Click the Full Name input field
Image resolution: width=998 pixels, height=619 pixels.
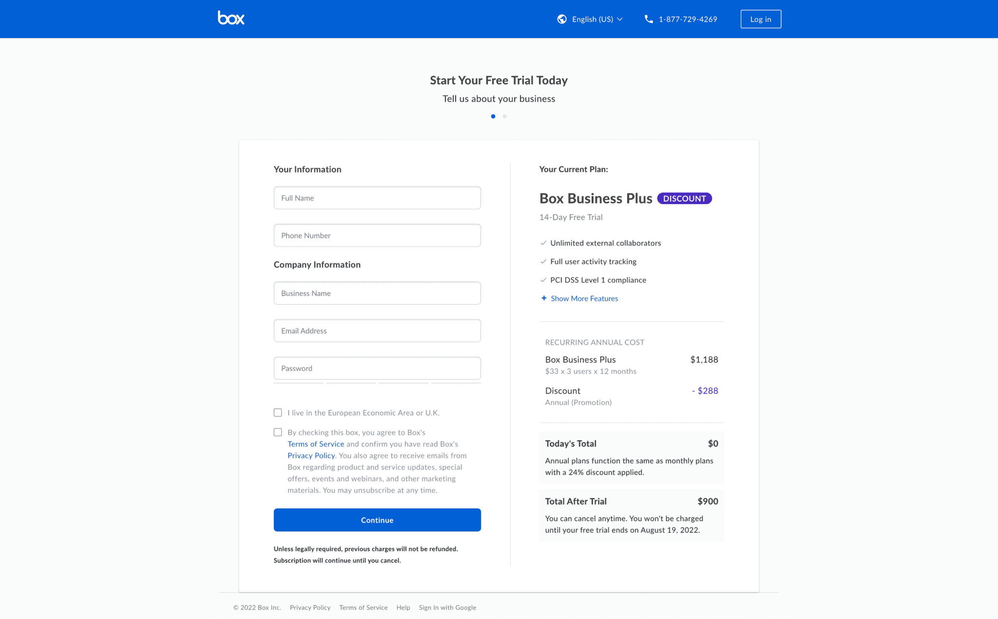(x=377, y=198)
